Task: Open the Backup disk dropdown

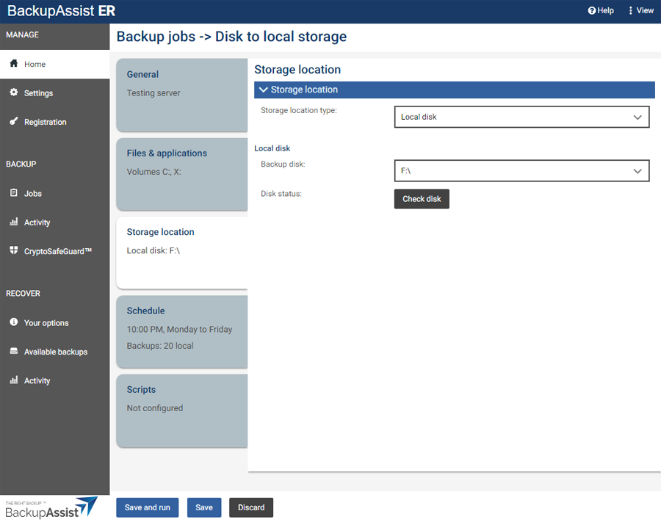Action: pos(521,170)
